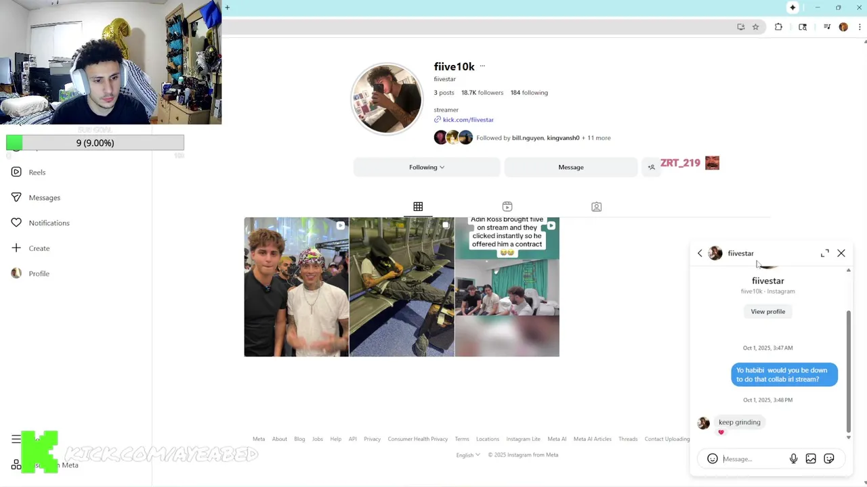The width and height of the screenshot is (867, 487).
Task: Open Reels from the Instagram sidebar
Action: coord(28,172)
